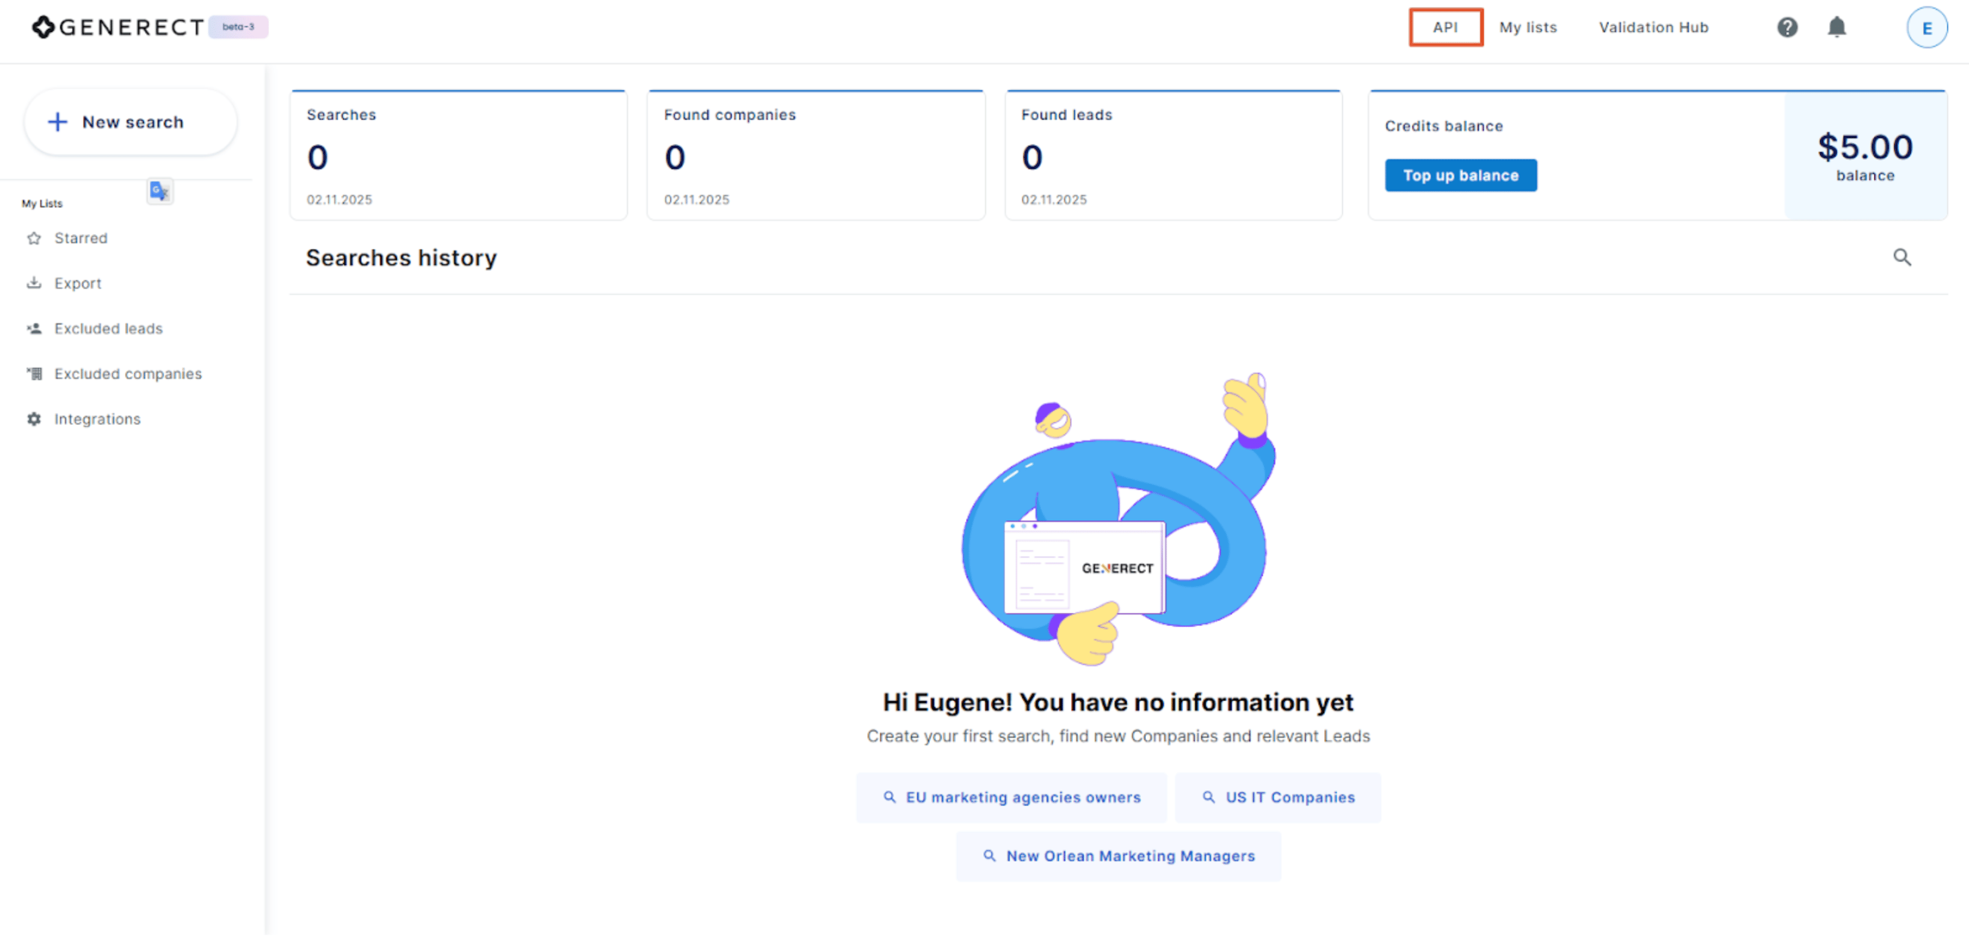Try EU marketing agencies owners search
Screen dimensions: 1969x939
[x=1010, y=798]
